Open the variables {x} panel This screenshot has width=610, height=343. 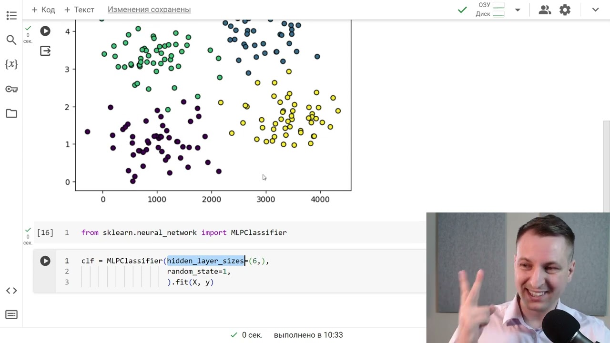click(x=11, y=64)
